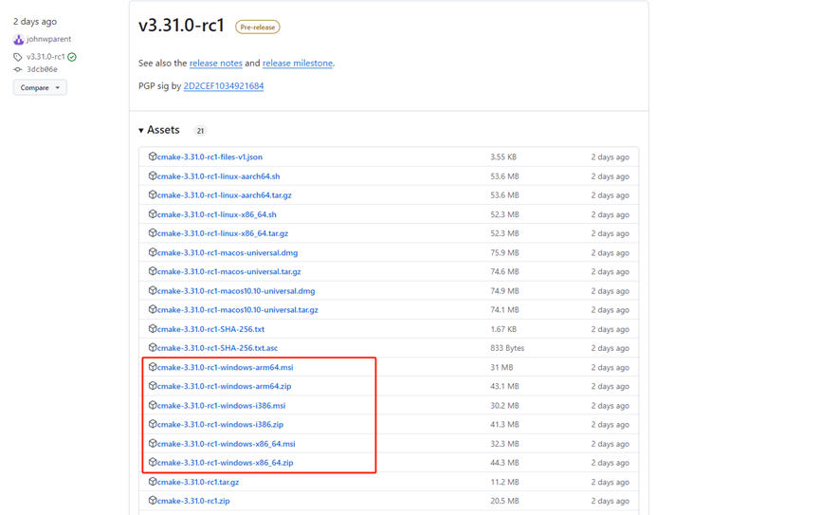Download cmake-3.31.0-rc1-windows-arm64.msi
The height and width of the screenshot is (515, 820).
click(226, 367)
